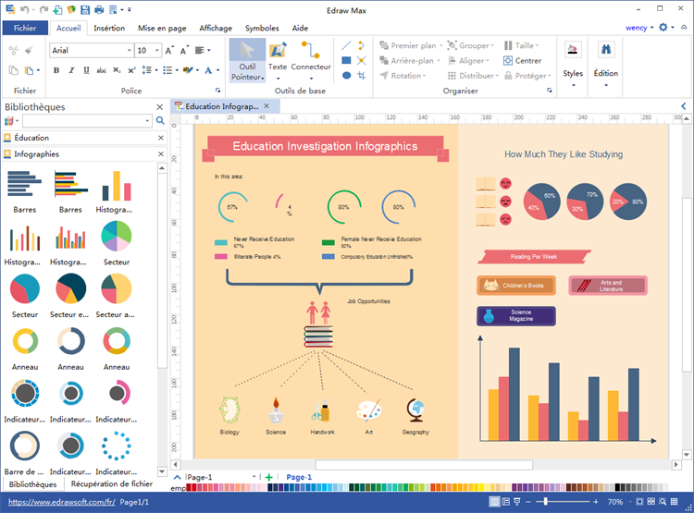Image resolution: width=694 pixels, height=513 pixels.
Task: Select the Outil Pointeur tool
Action: 247,61
